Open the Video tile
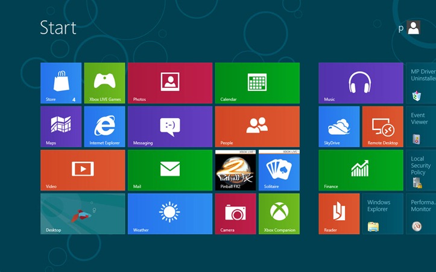 click(x=83, y=170)
